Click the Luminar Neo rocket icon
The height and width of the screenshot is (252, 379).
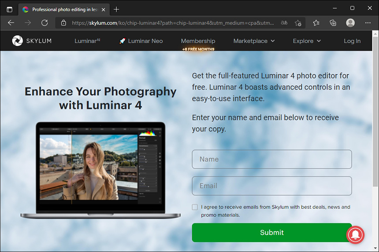[123, 41]
